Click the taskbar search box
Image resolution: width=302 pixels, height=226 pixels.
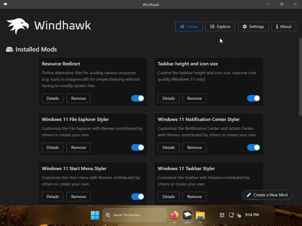[134, 215]
